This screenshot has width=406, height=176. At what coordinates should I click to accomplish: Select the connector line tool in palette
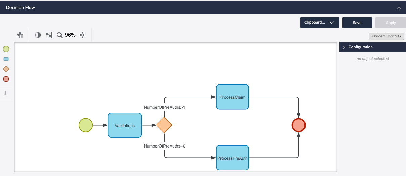6,93
